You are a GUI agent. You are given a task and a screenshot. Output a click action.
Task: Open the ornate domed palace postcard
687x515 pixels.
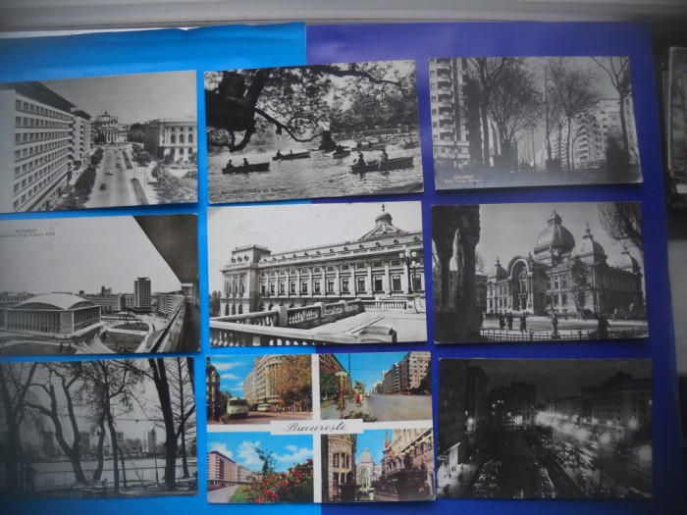click(540, 272)
